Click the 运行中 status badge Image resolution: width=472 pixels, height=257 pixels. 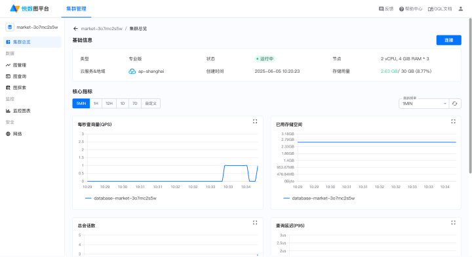coord(265,59)
